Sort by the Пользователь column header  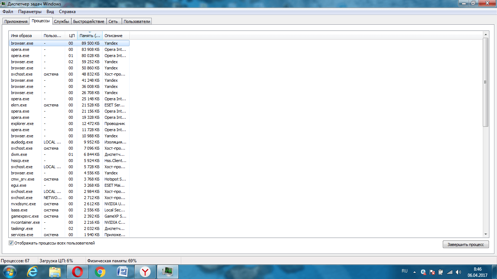click(x=53, y=36)
